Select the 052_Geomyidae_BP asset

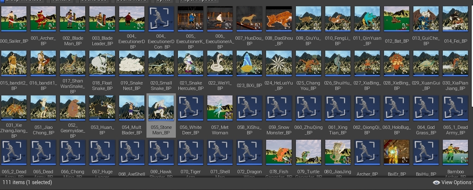[73, 108]
